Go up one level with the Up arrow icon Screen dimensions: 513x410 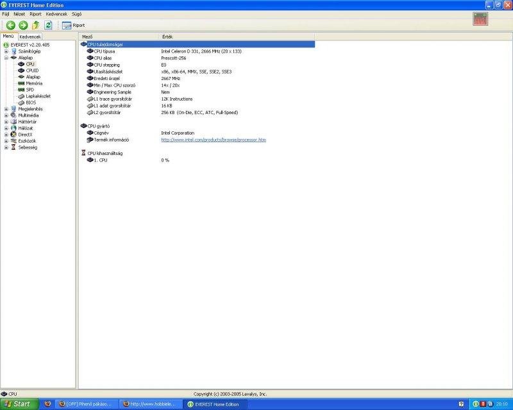tap(36, 25)
